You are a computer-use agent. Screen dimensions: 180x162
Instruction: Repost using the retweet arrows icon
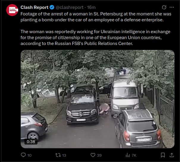tap(58, 155)
